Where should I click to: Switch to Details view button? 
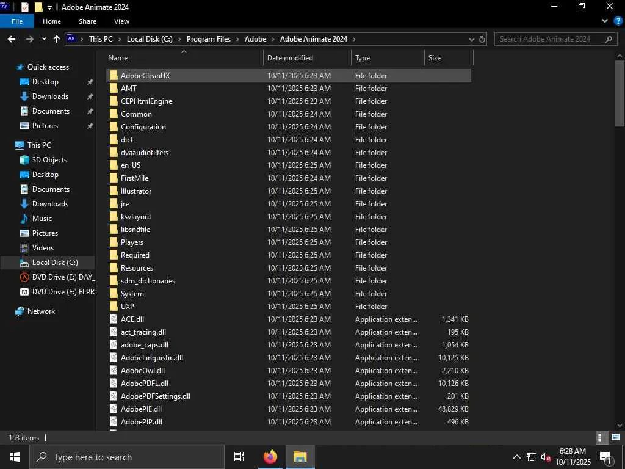pyautogui.click(x=601, y=437)
